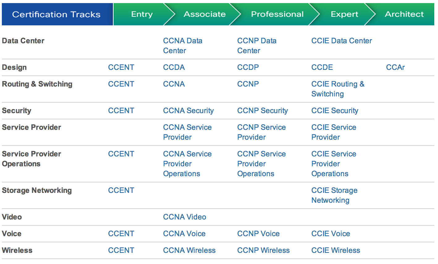Click the CCAr architect certification link

[x=395, y=67]
